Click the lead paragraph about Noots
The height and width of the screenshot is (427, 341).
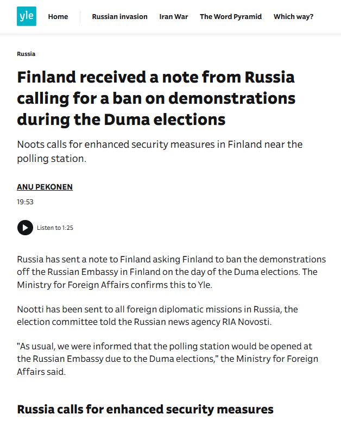(160, 152)
